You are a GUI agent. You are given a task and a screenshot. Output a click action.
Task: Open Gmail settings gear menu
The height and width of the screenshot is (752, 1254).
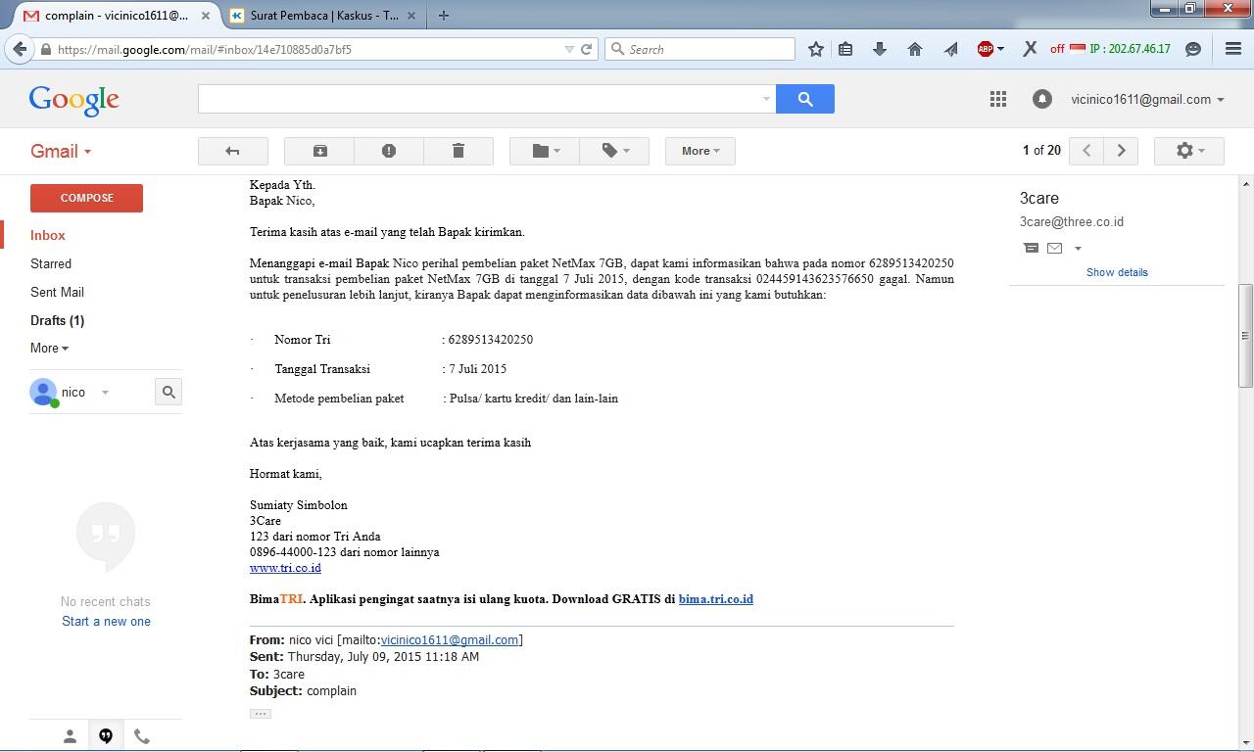coord(1188,151)
